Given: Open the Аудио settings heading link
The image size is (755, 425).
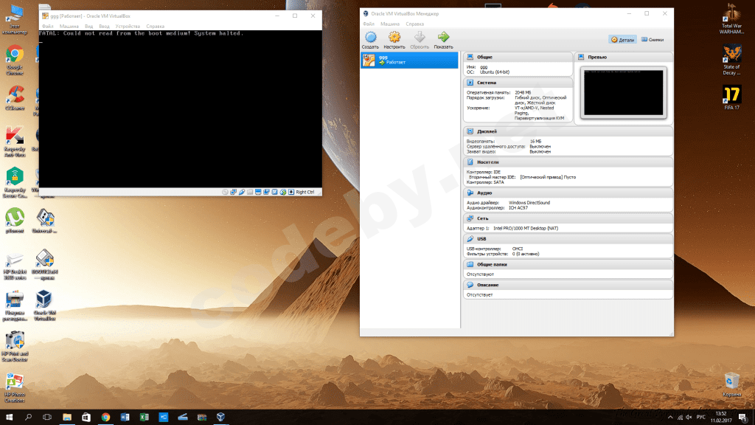Looking at the screenshot, I should pyautogui.click(x=484, y=192).
